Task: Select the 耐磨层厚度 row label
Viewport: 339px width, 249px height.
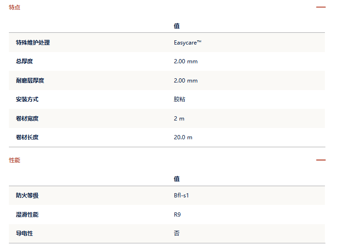Action: click(30, 81)
